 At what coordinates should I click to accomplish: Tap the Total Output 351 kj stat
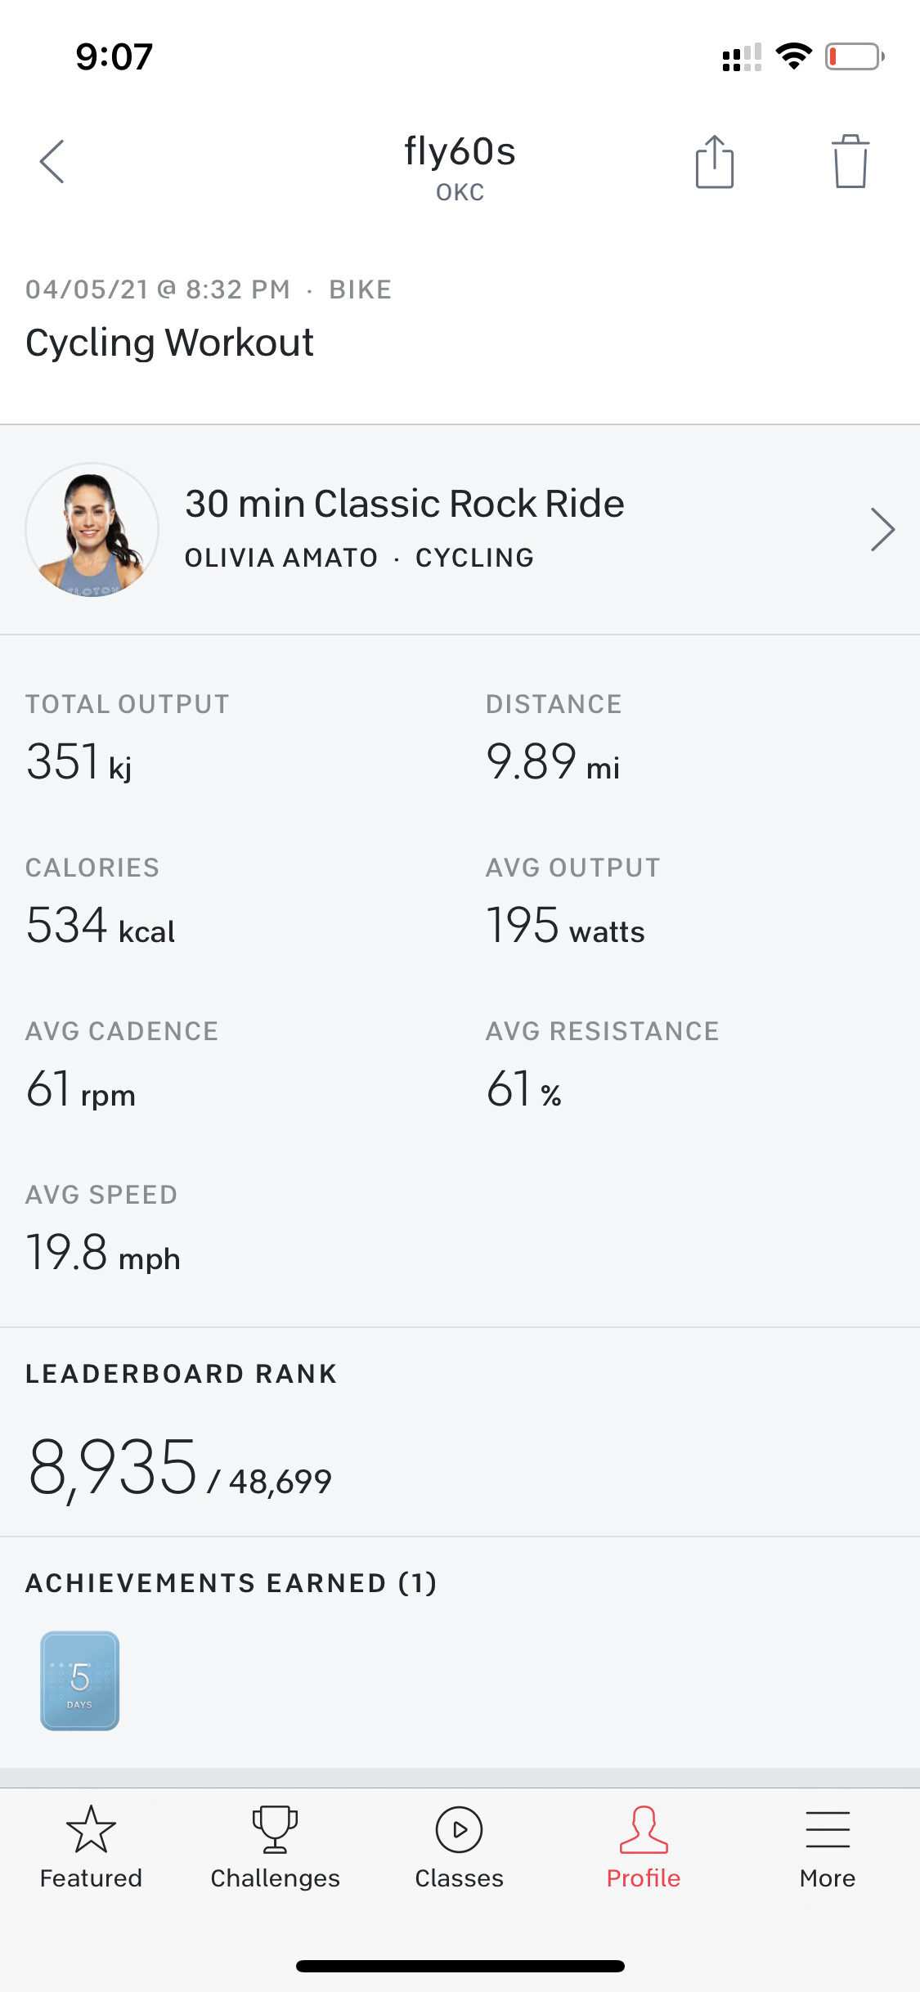[79, 761]
